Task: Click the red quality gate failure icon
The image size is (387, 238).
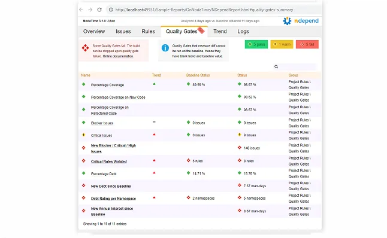Action: 86,48
